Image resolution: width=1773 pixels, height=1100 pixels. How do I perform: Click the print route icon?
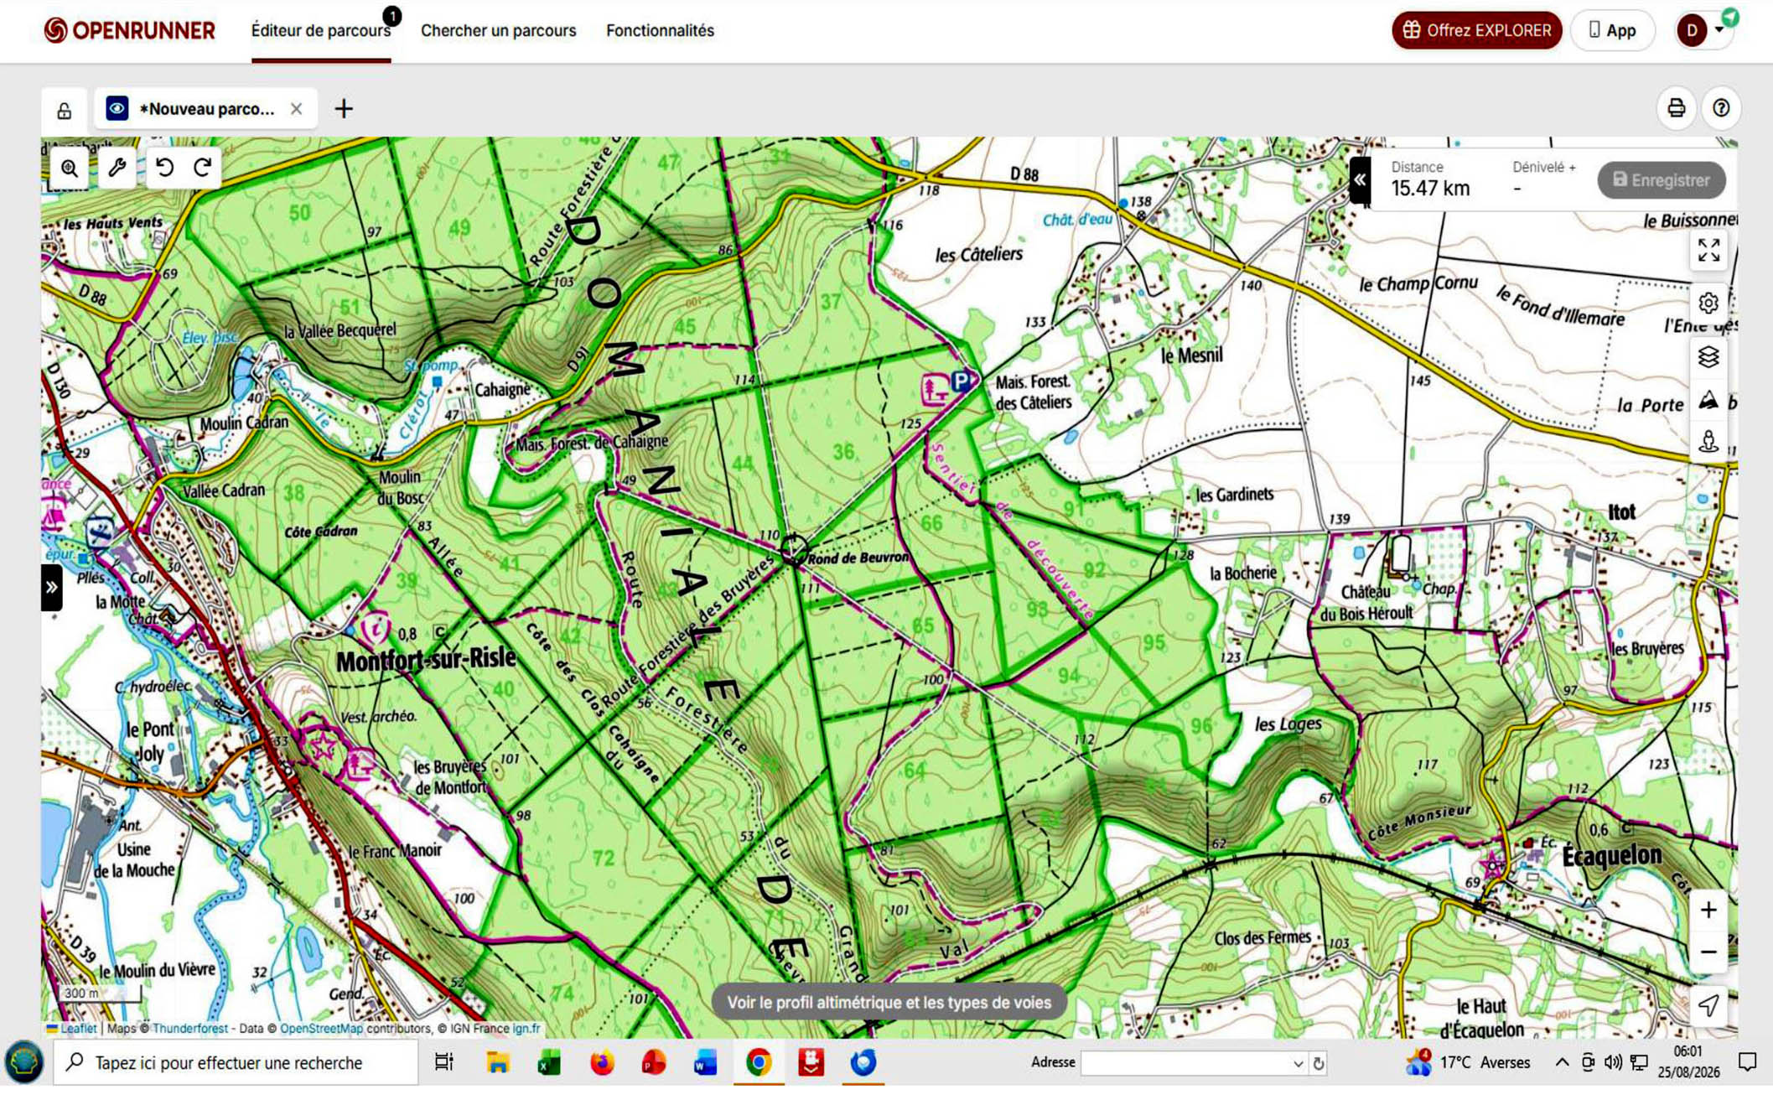click(x=1676, y=108)
